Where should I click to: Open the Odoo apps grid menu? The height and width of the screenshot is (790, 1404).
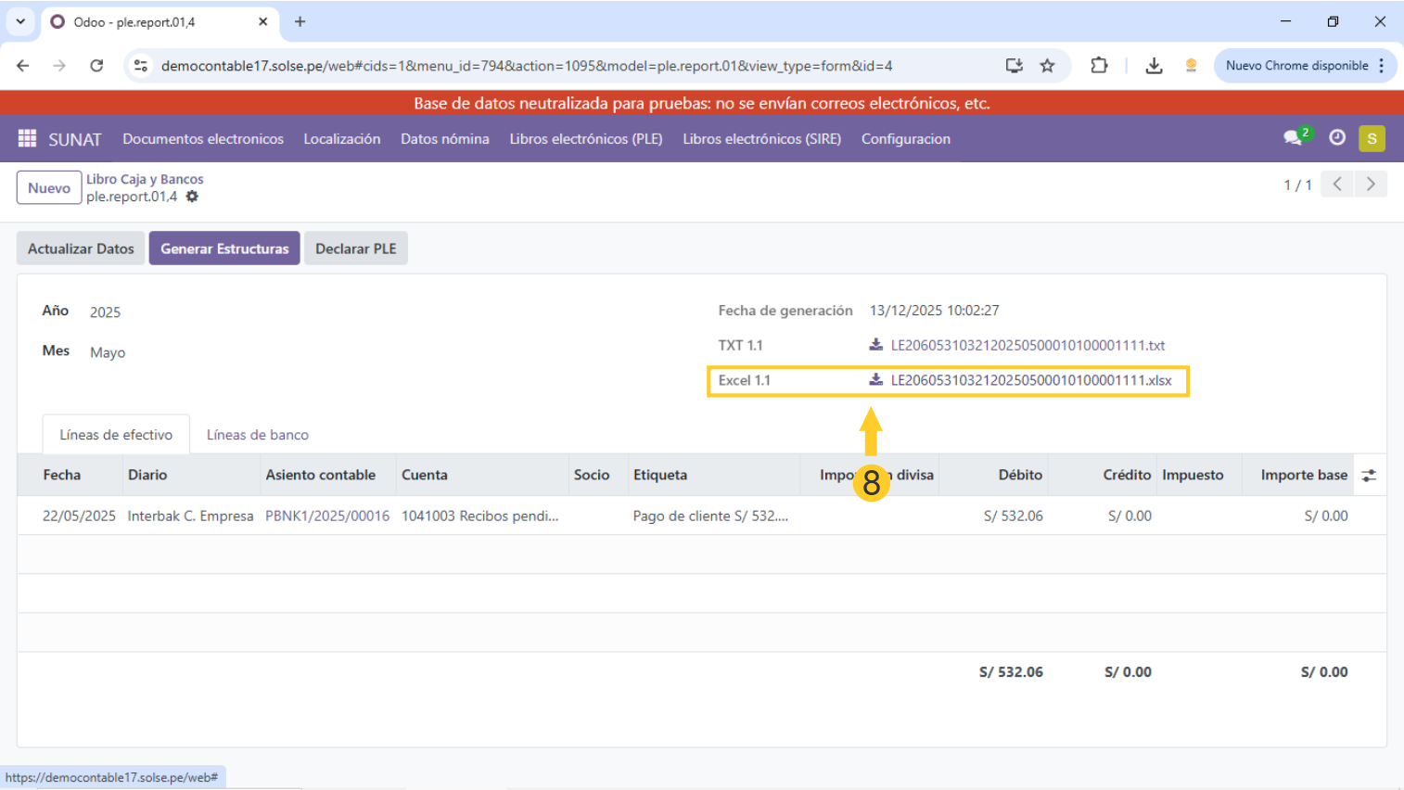point(27,138)
